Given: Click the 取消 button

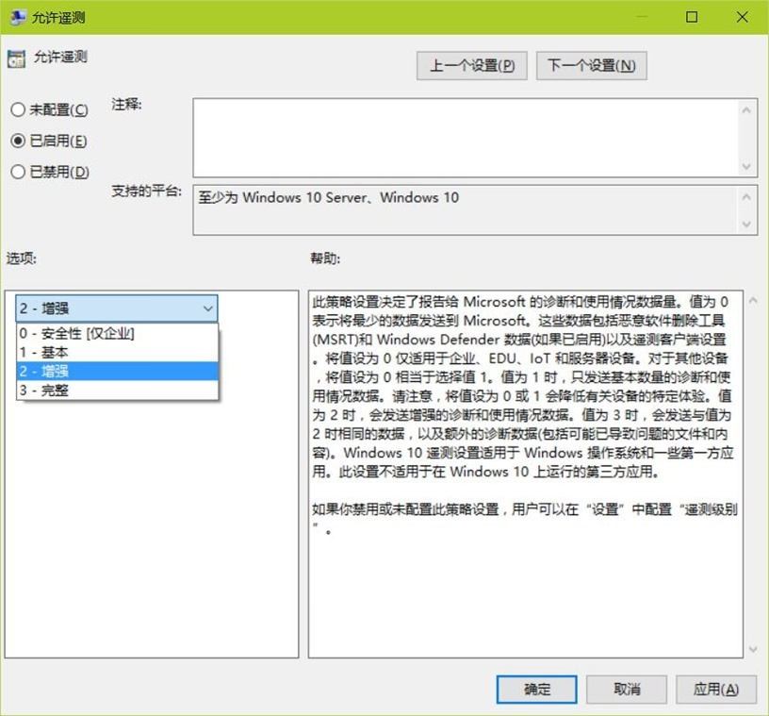Looking at the screenshot, I should pyautogui.click(x=627, y=690).
